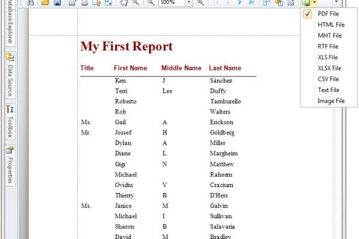Choose Image File export option

tap(331, 101)
